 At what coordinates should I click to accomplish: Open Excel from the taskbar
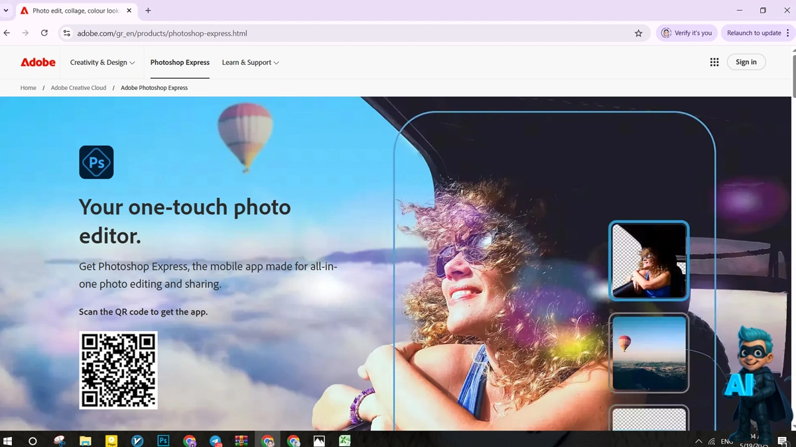[x=345, y=441]
